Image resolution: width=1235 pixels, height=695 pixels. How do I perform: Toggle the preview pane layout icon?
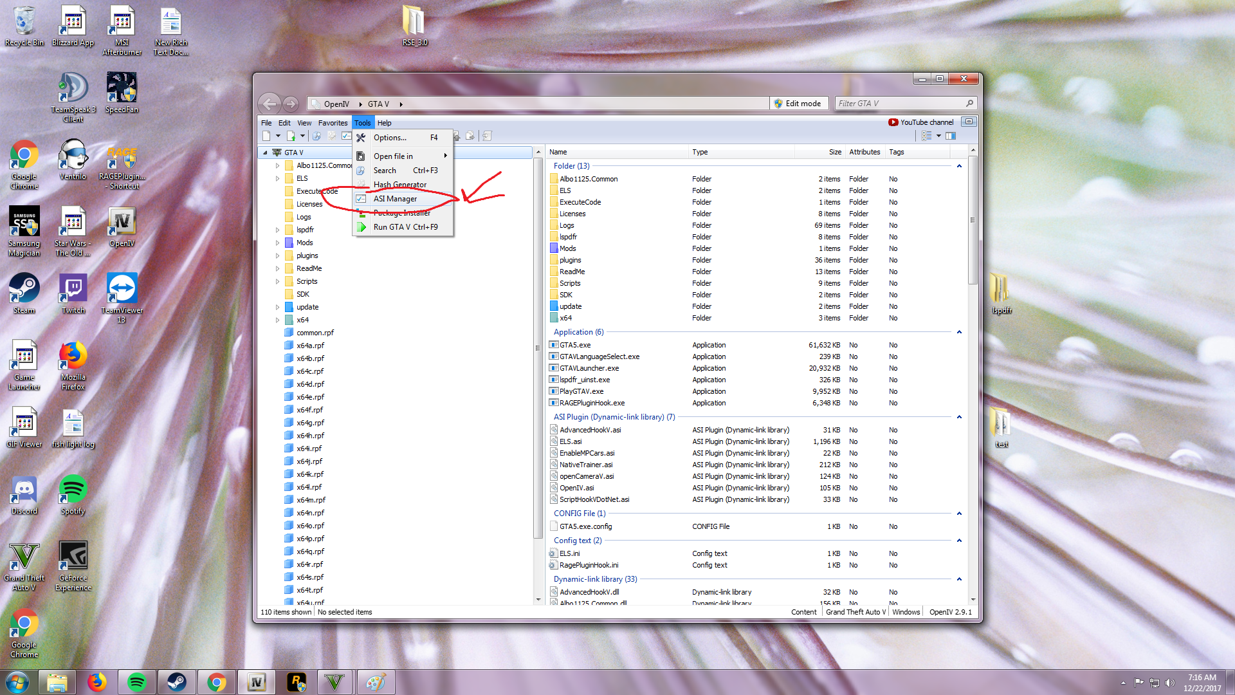point(951,136)
